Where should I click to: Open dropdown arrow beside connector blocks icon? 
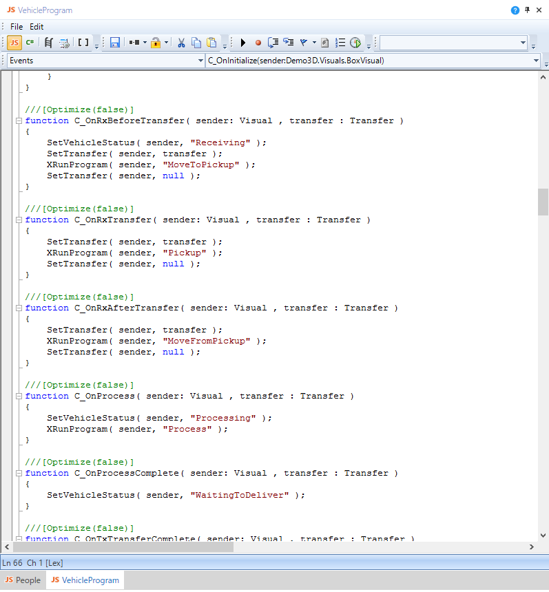pos(145,43)
